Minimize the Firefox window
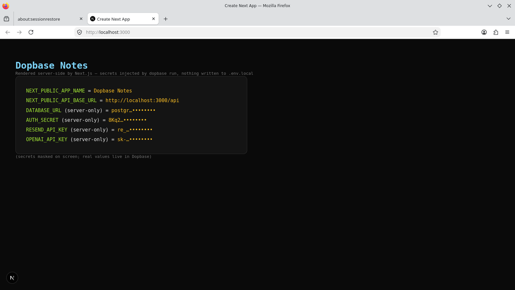The width and height of the screenshot is (515, 290). [490, 6]
